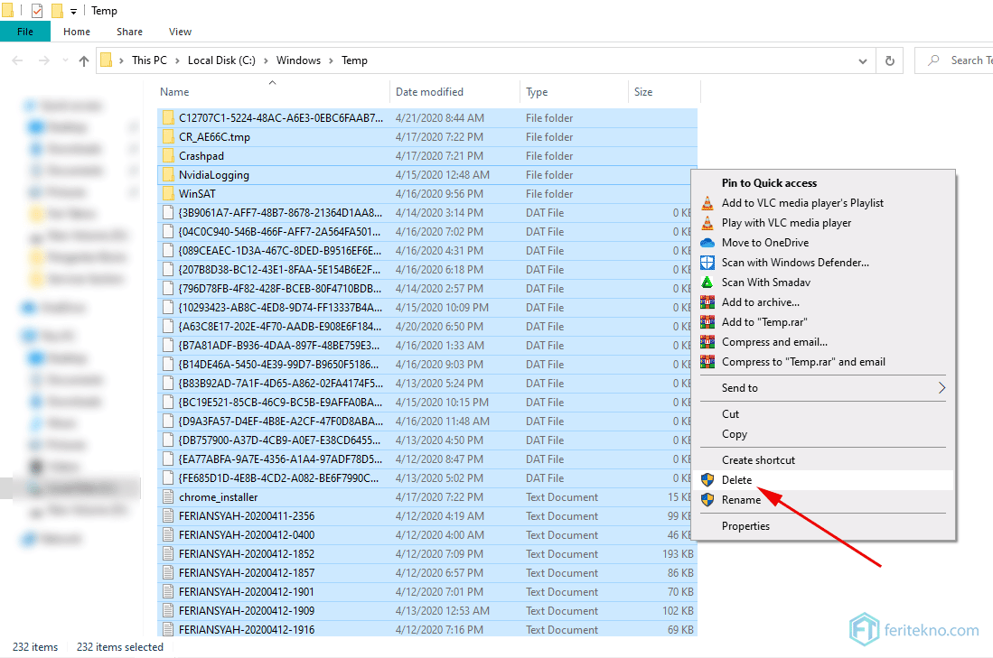The width and height of the screenshot is (993, 658).
Task: Open the Quick Access Toolbar customize dropdown
Action: [73, 12]
